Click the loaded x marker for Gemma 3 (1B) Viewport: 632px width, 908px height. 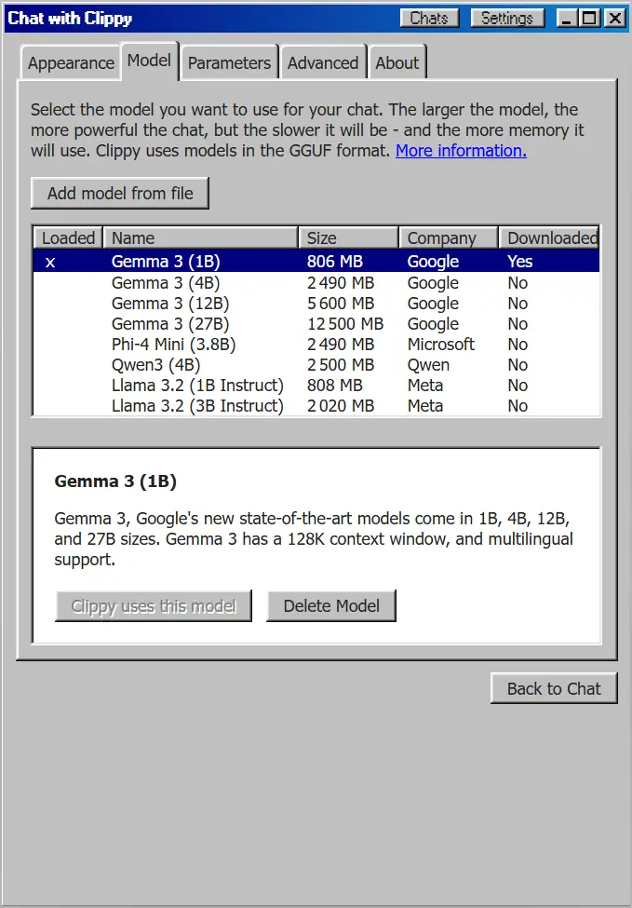[50, 263]
